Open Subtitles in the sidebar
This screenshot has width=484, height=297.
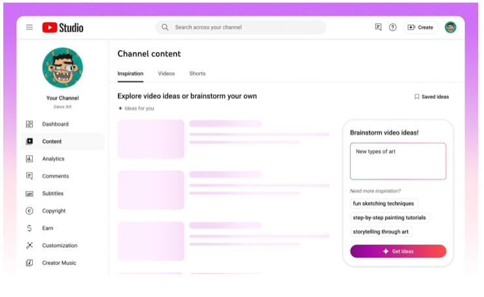pos(52,194)
